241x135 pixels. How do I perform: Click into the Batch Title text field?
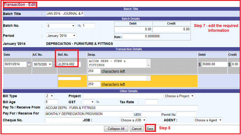click(65, 14)
